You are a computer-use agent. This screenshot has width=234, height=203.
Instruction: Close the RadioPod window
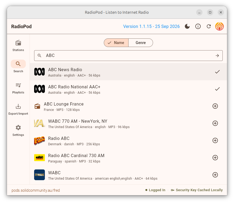pos(221,12)
